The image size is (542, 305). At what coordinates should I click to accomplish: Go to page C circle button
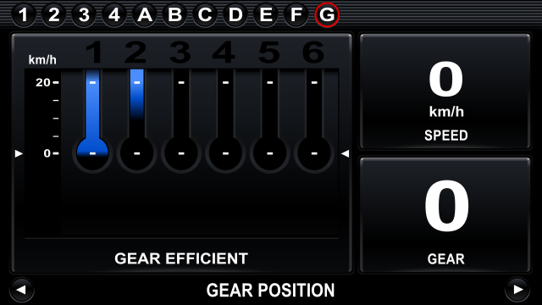(205, 15)
